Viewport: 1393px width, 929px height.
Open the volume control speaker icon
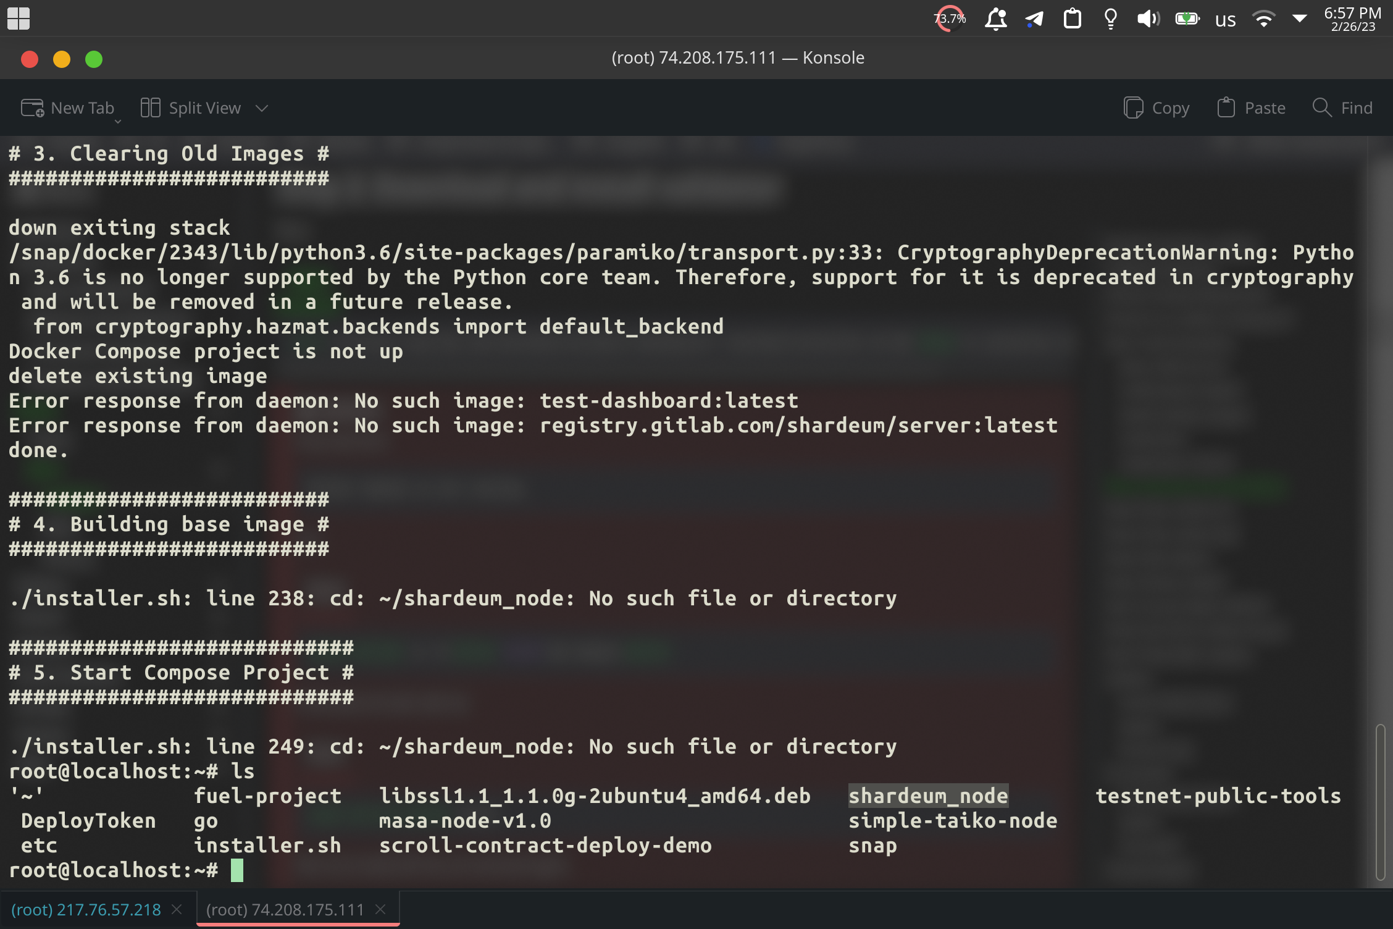click(x=1148, y=19)
